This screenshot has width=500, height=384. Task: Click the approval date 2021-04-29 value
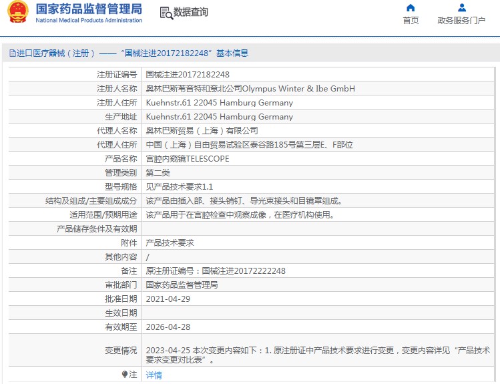pos(168,299)
